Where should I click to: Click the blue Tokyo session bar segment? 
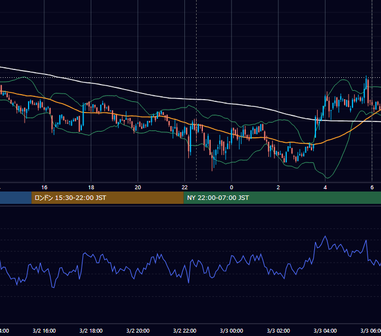click(16, 198)
